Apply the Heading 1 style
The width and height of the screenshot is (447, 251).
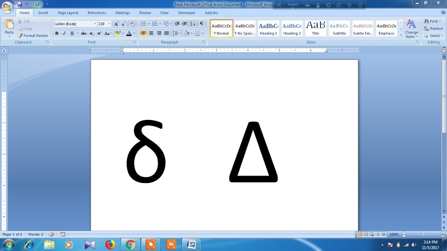pos(268,28)
